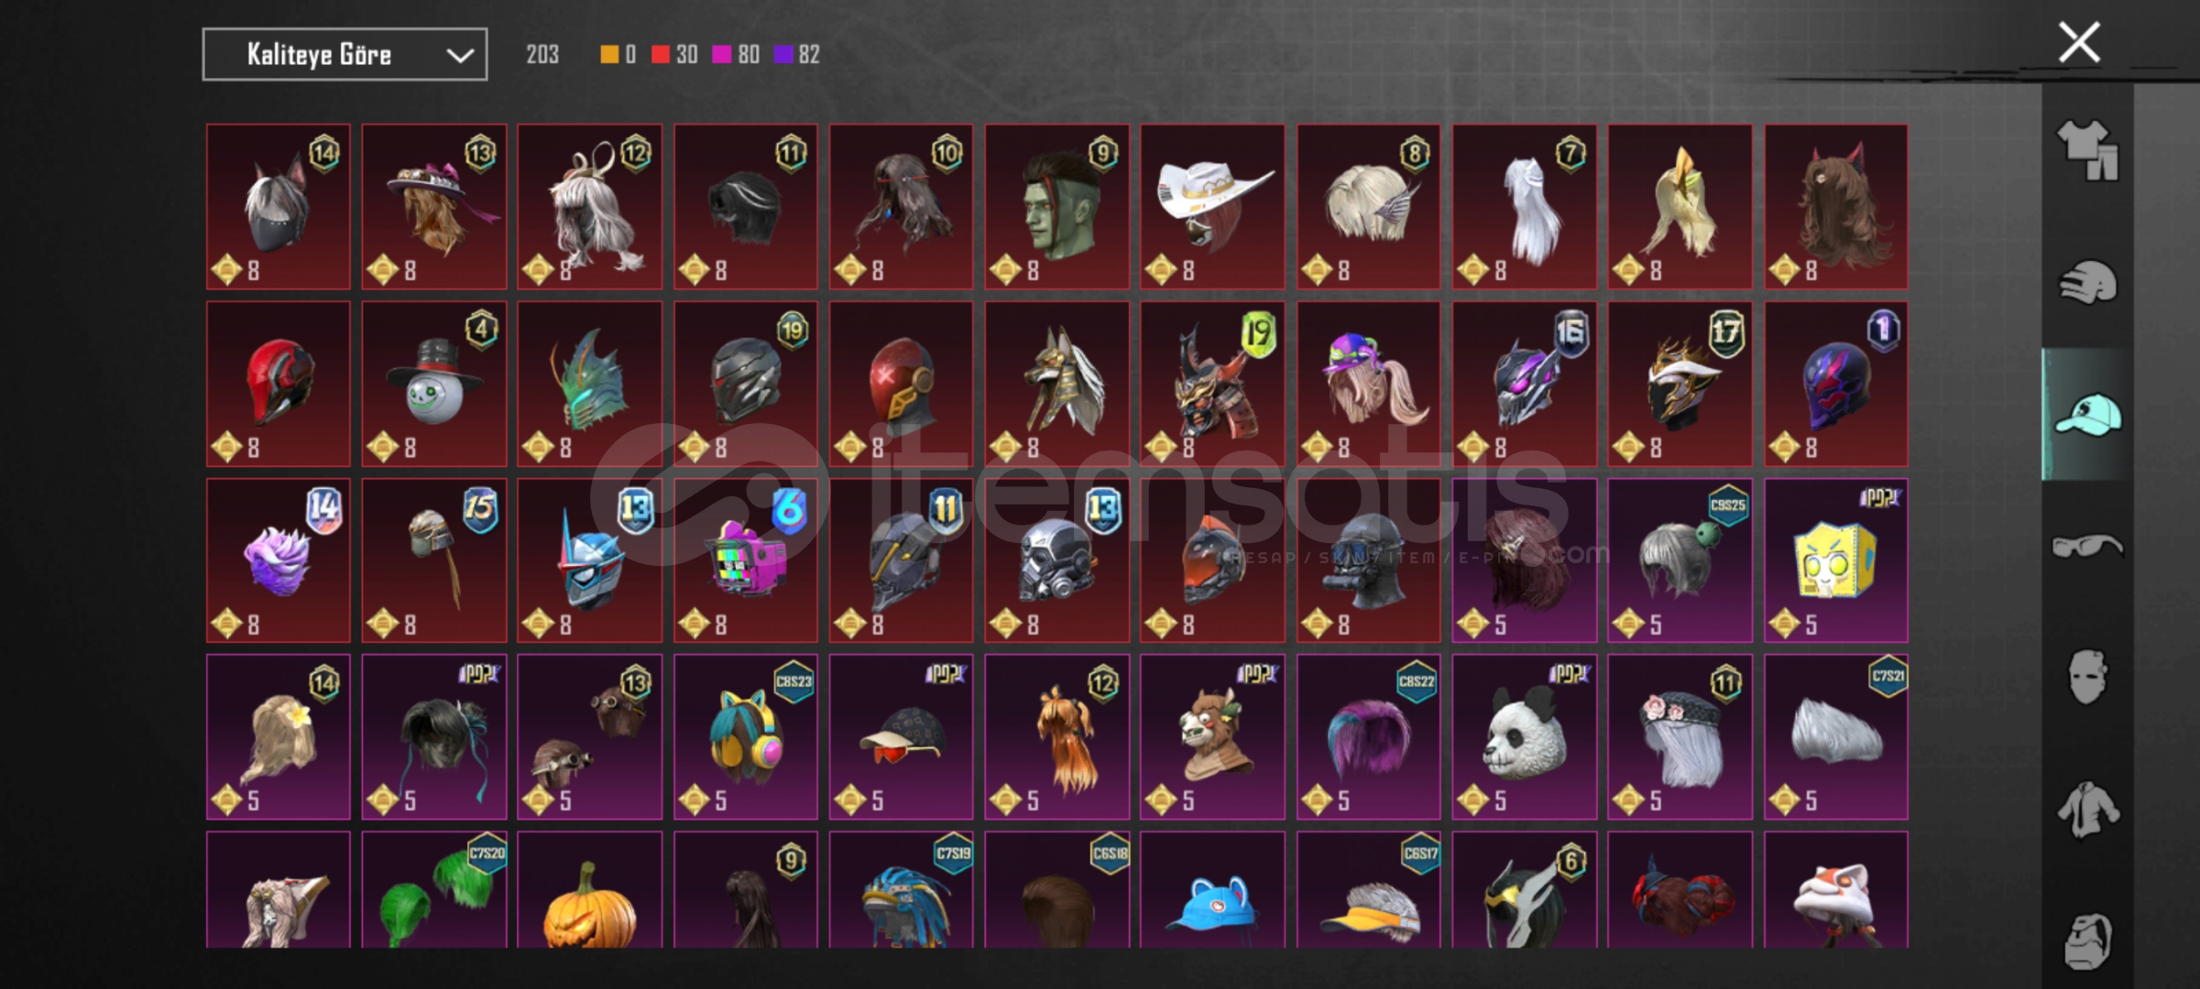This screenshot has height=989, width=2200.
Task: Open the face mask category icon
Action: (x=2087, y=678)
